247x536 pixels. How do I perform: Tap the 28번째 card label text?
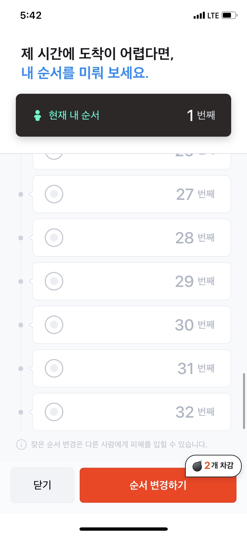(195, 238)
